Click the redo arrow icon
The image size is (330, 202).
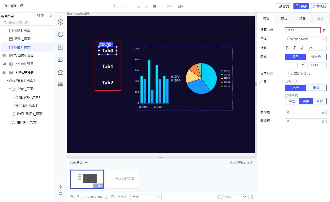click(124, 6)
